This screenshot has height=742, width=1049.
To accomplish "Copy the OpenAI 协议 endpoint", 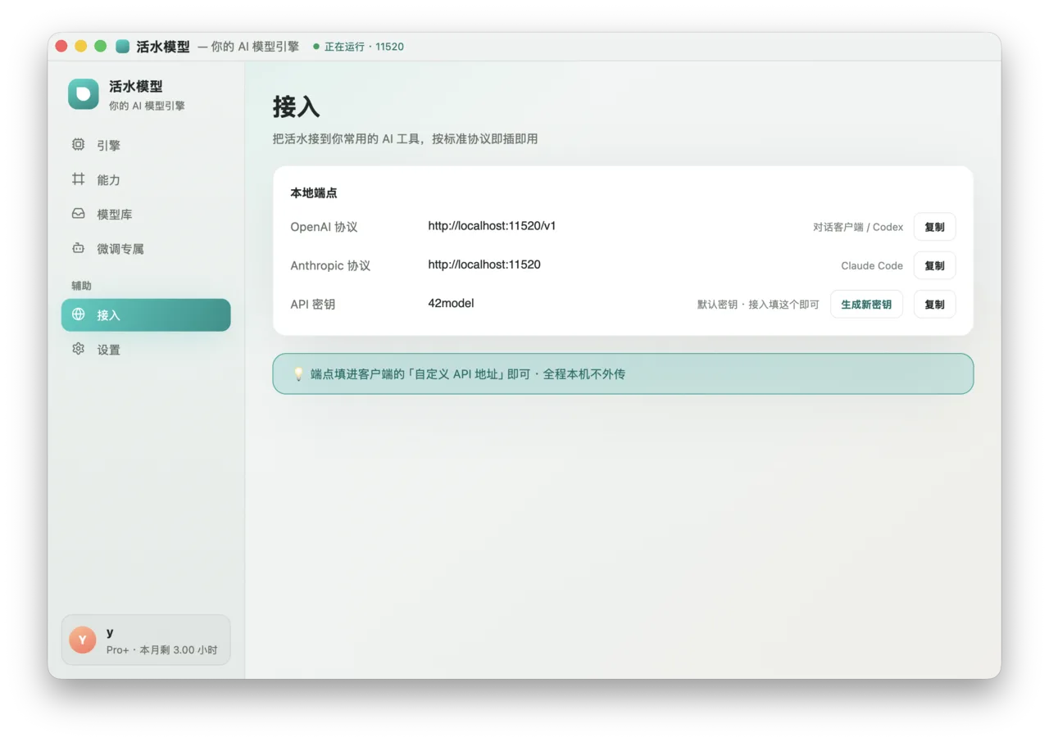I will [x=934, y=227].
